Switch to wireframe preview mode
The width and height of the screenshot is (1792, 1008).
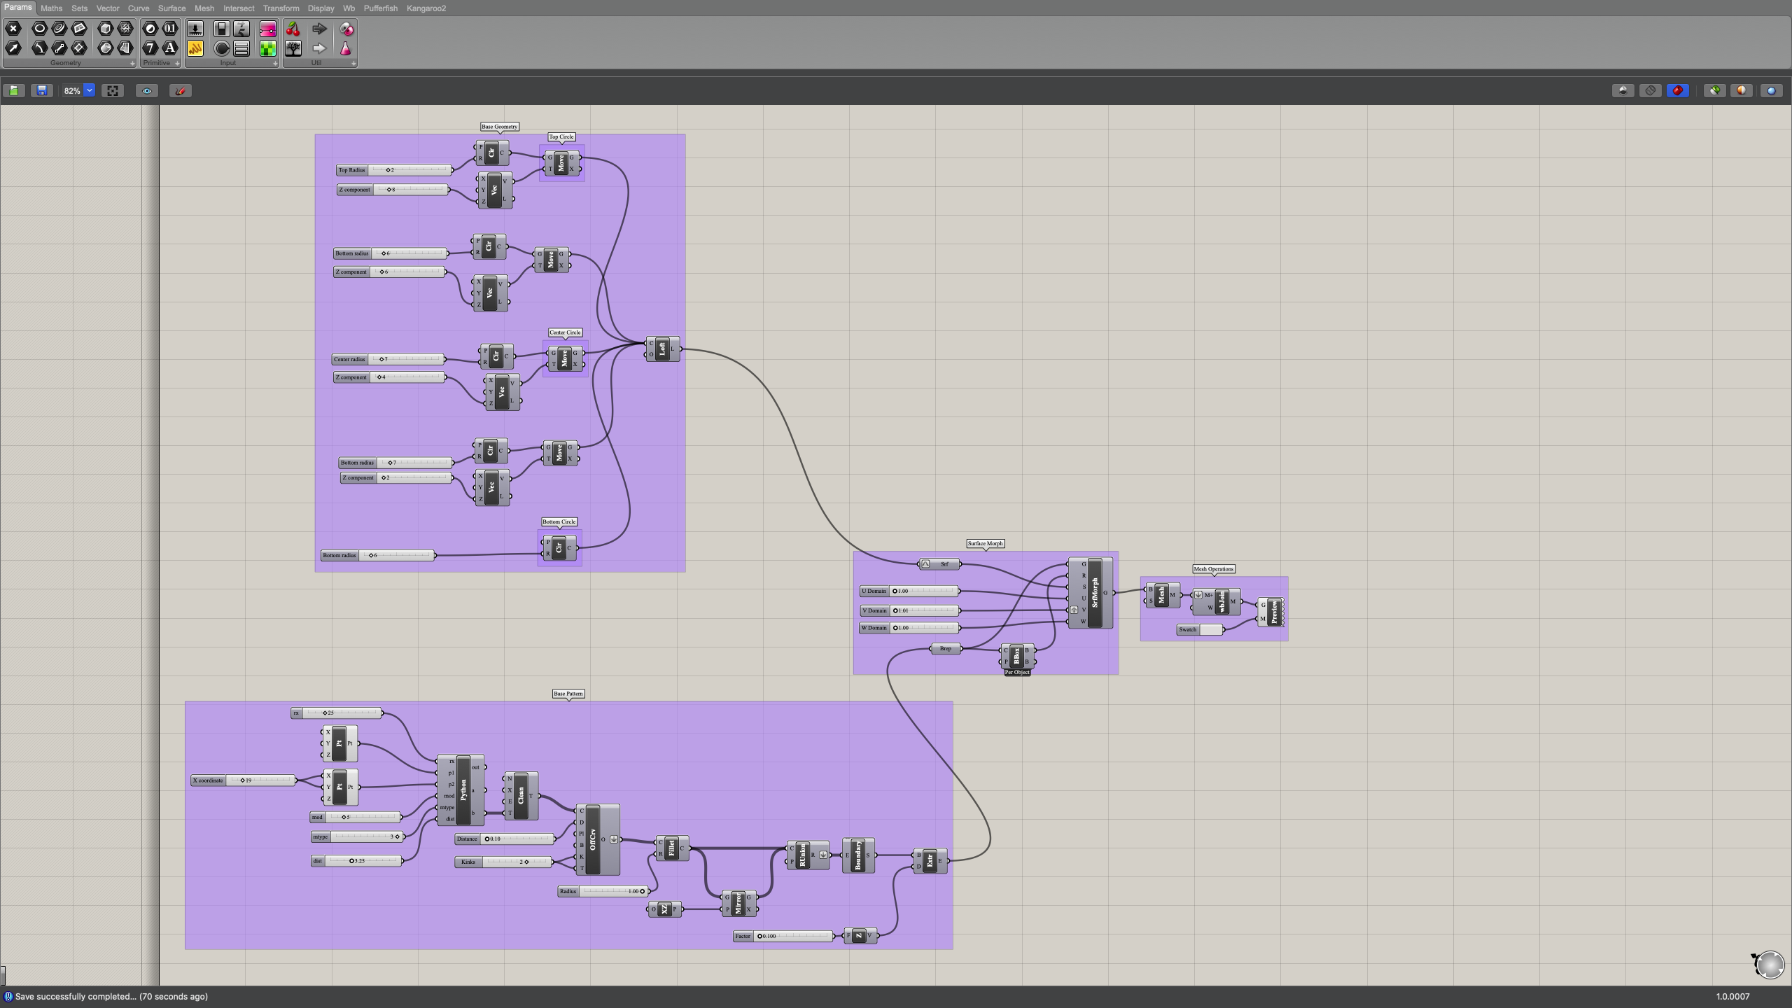1651,90
